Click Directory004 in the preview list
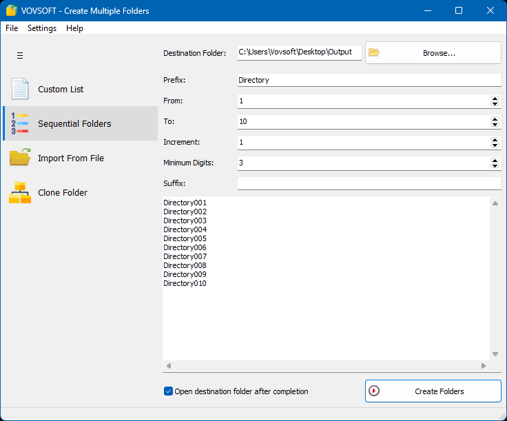507x421 pixels. tap(185, 229)
